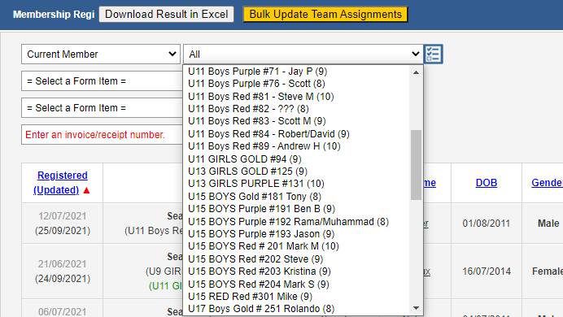Open the first Select a Form Item dropdown
This screenshot has width=563, height=317.
tap(102, 81)
